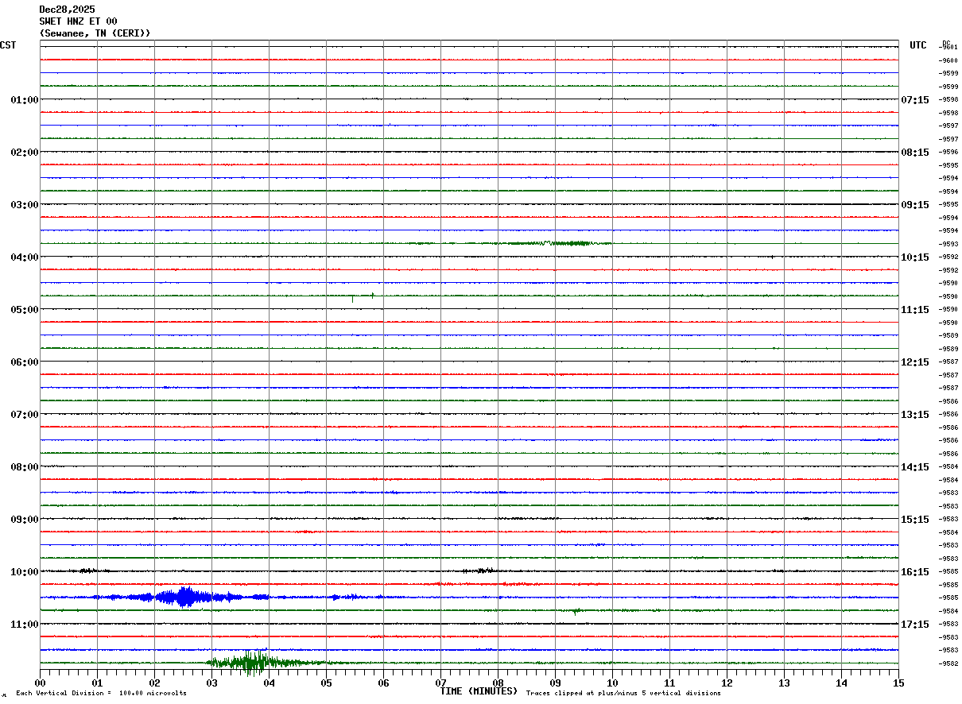Screen dimensions: 962x704
Task: Select the 01:00 CST row label
Action: 25,99
